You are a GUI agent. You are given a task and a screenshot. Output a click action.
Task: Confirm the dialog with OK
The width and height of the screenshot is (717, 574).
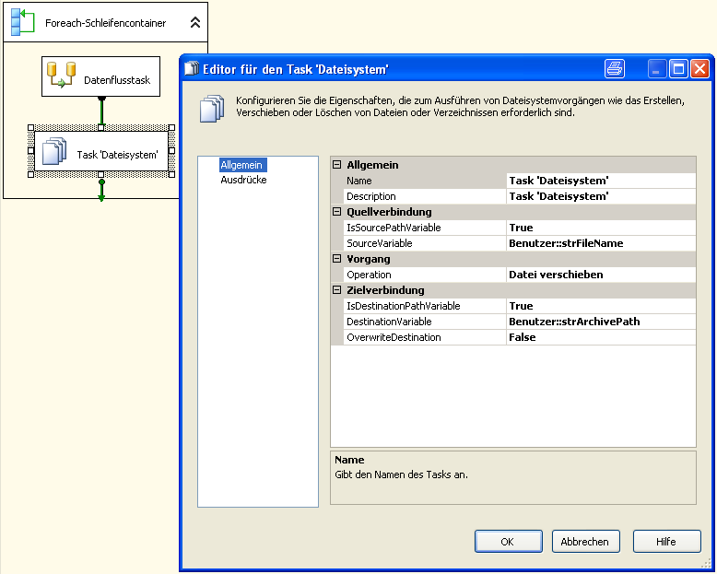tap(508, 542)
